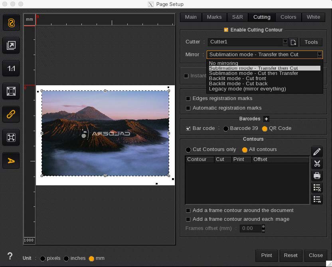Toggle the Bar code checkbox

[188, 128]
